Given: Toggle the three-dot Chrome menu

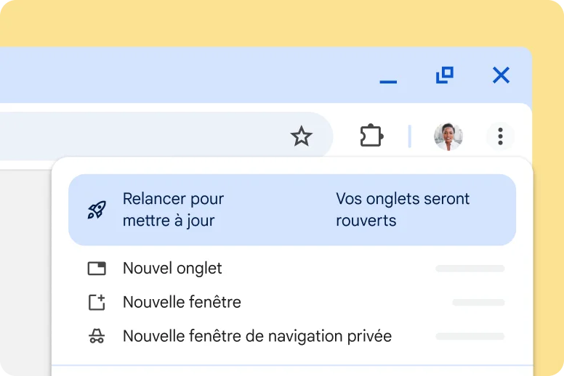Looking at the screenshot, I should point(500,136).
